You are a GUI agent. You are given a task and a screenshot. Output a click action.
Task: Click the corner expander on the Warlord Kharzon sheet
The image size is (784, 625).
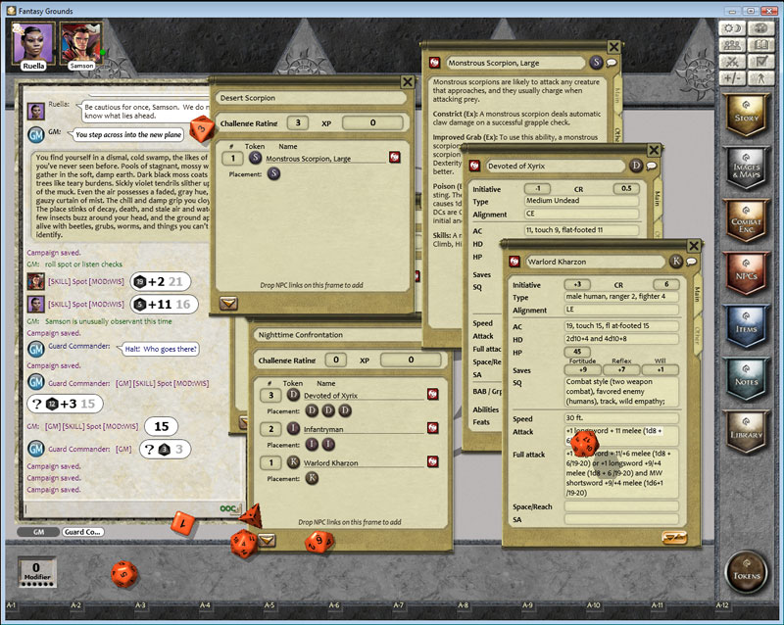675,535
